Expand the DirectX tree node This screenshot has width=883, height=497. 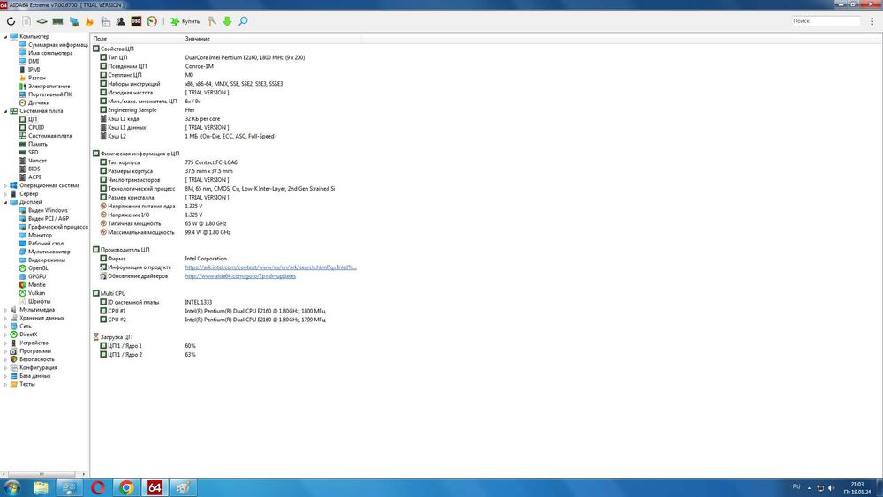[x=5, y=335]
